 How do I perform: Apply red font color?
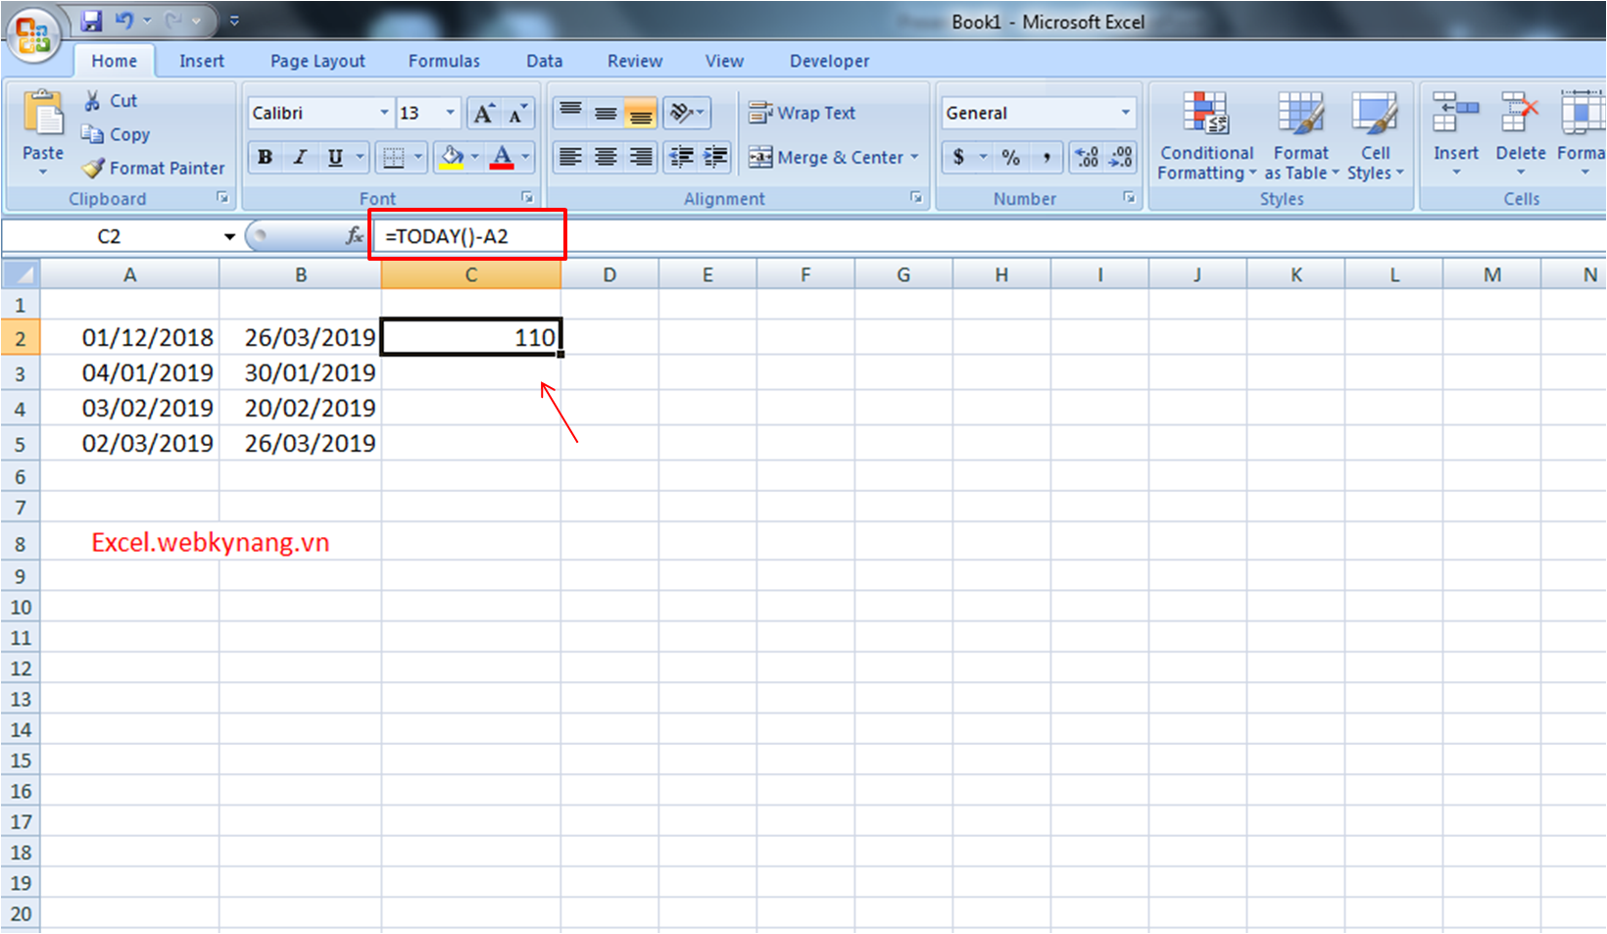pos(502,157)
